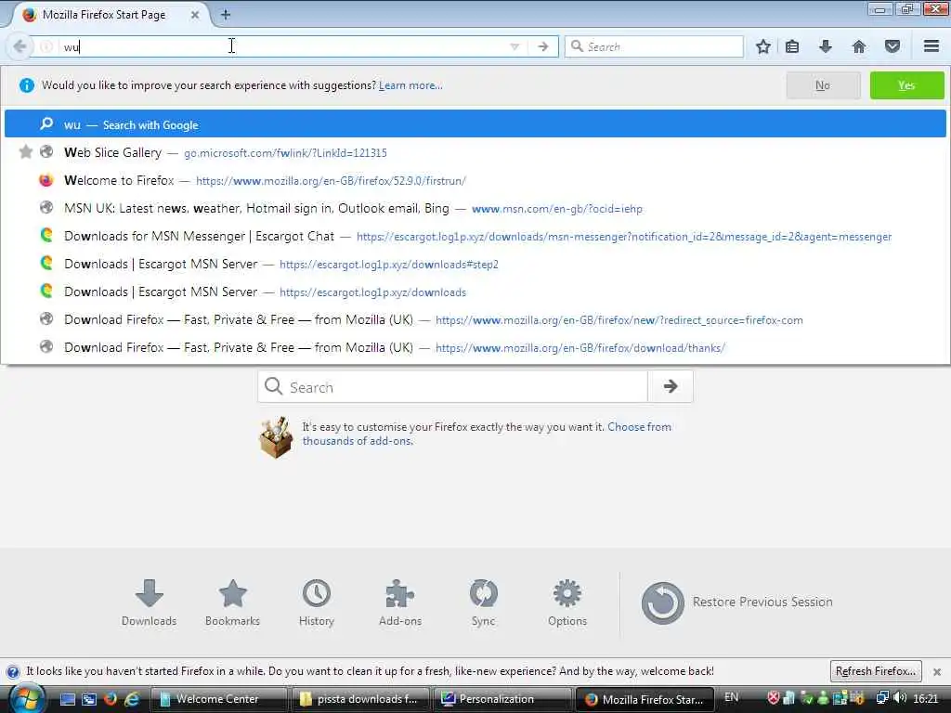Select Downloads for MSN Messenger Escargot Chat
The image size is (951, 713).
[x=475, y=236]
